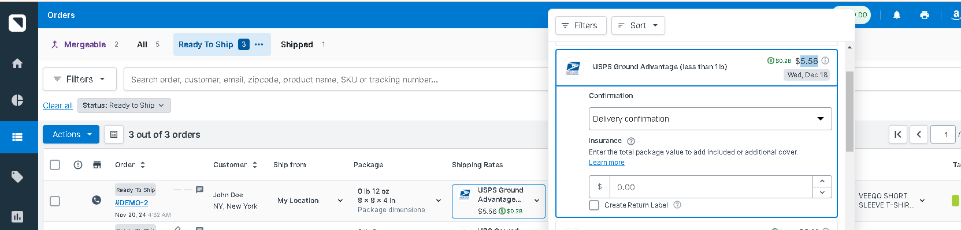Click the table layout icon beside Actions
Screen dimensions: 961x230
coord(114,134)
